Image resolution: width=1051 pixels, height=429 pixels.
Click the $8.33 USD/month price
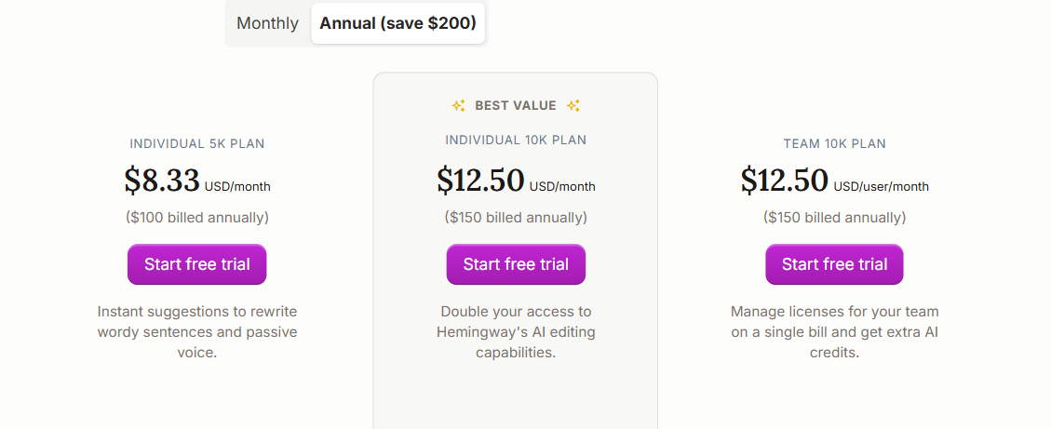(197, 181)
